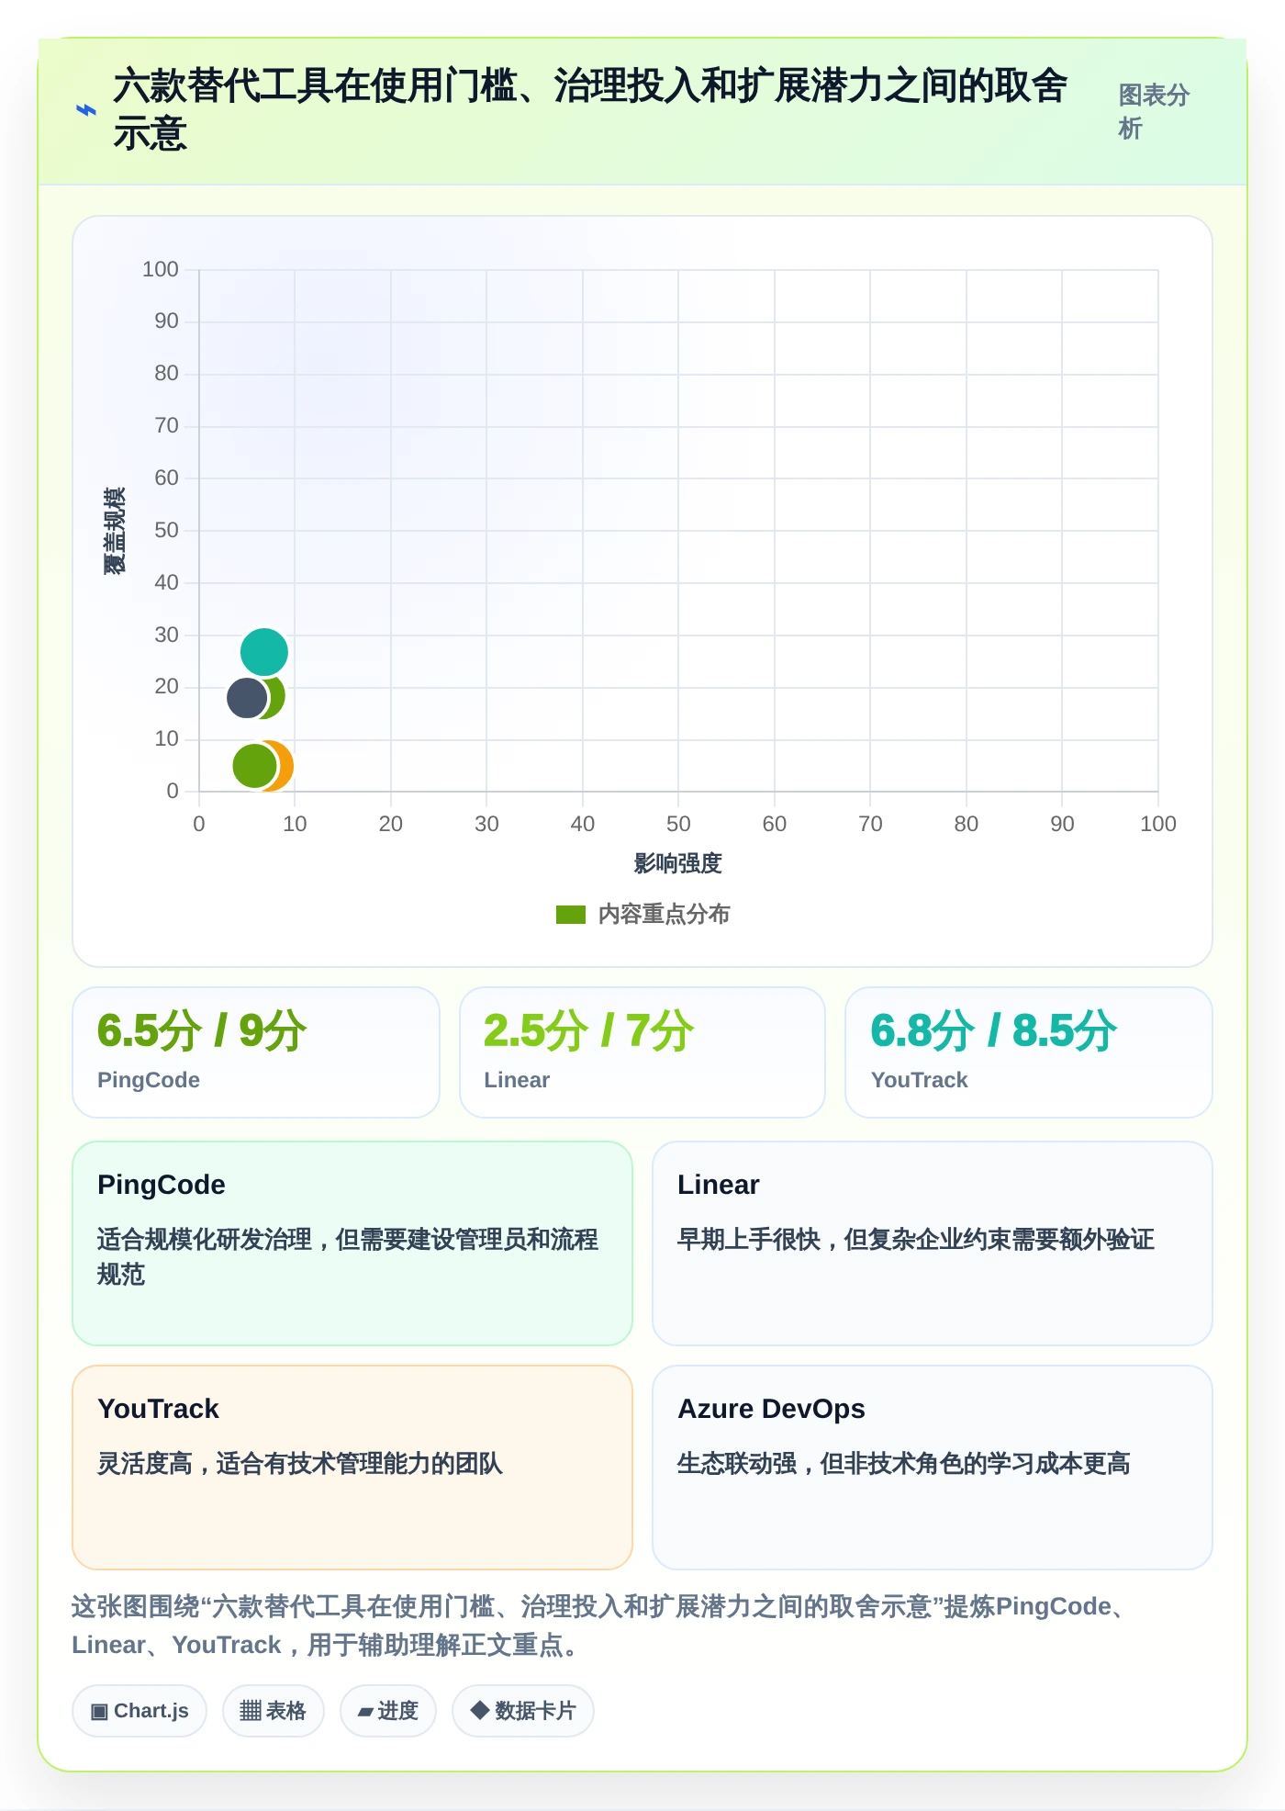Click the teal bubble in the chart
The height and width of the screenshot is (1811, 1285).
pyautogui.click(x=264, y=652)
